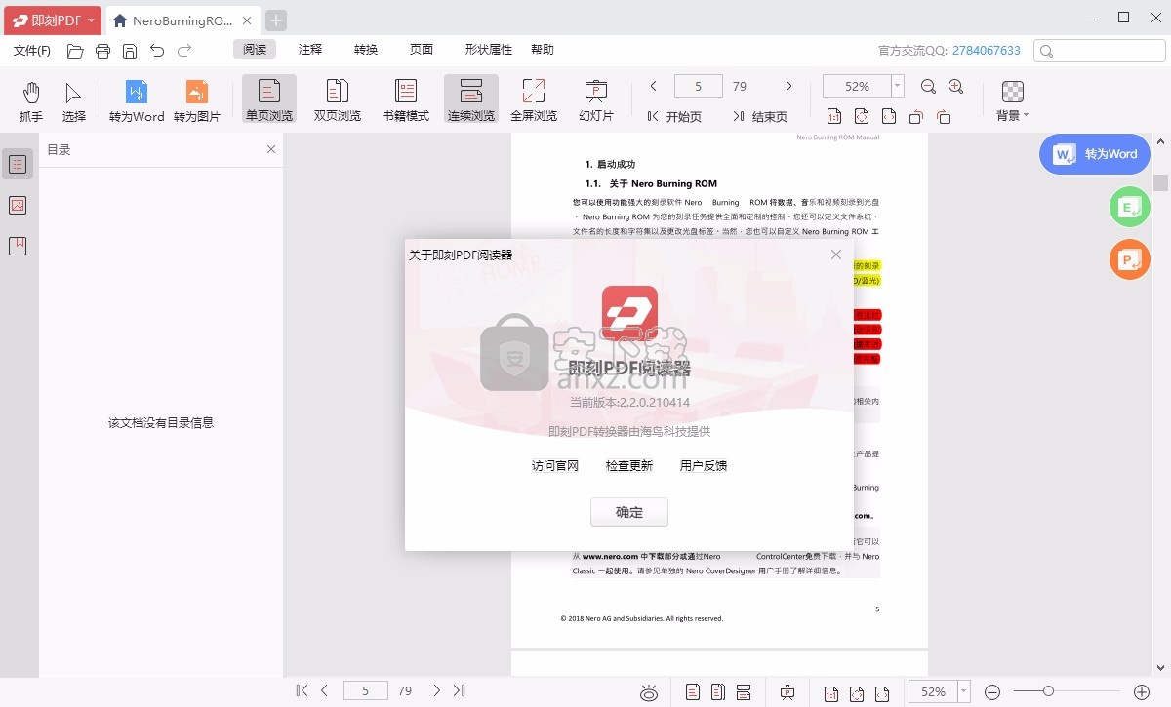Toggle 单页浏览 single page view

(x=269, y=101)
